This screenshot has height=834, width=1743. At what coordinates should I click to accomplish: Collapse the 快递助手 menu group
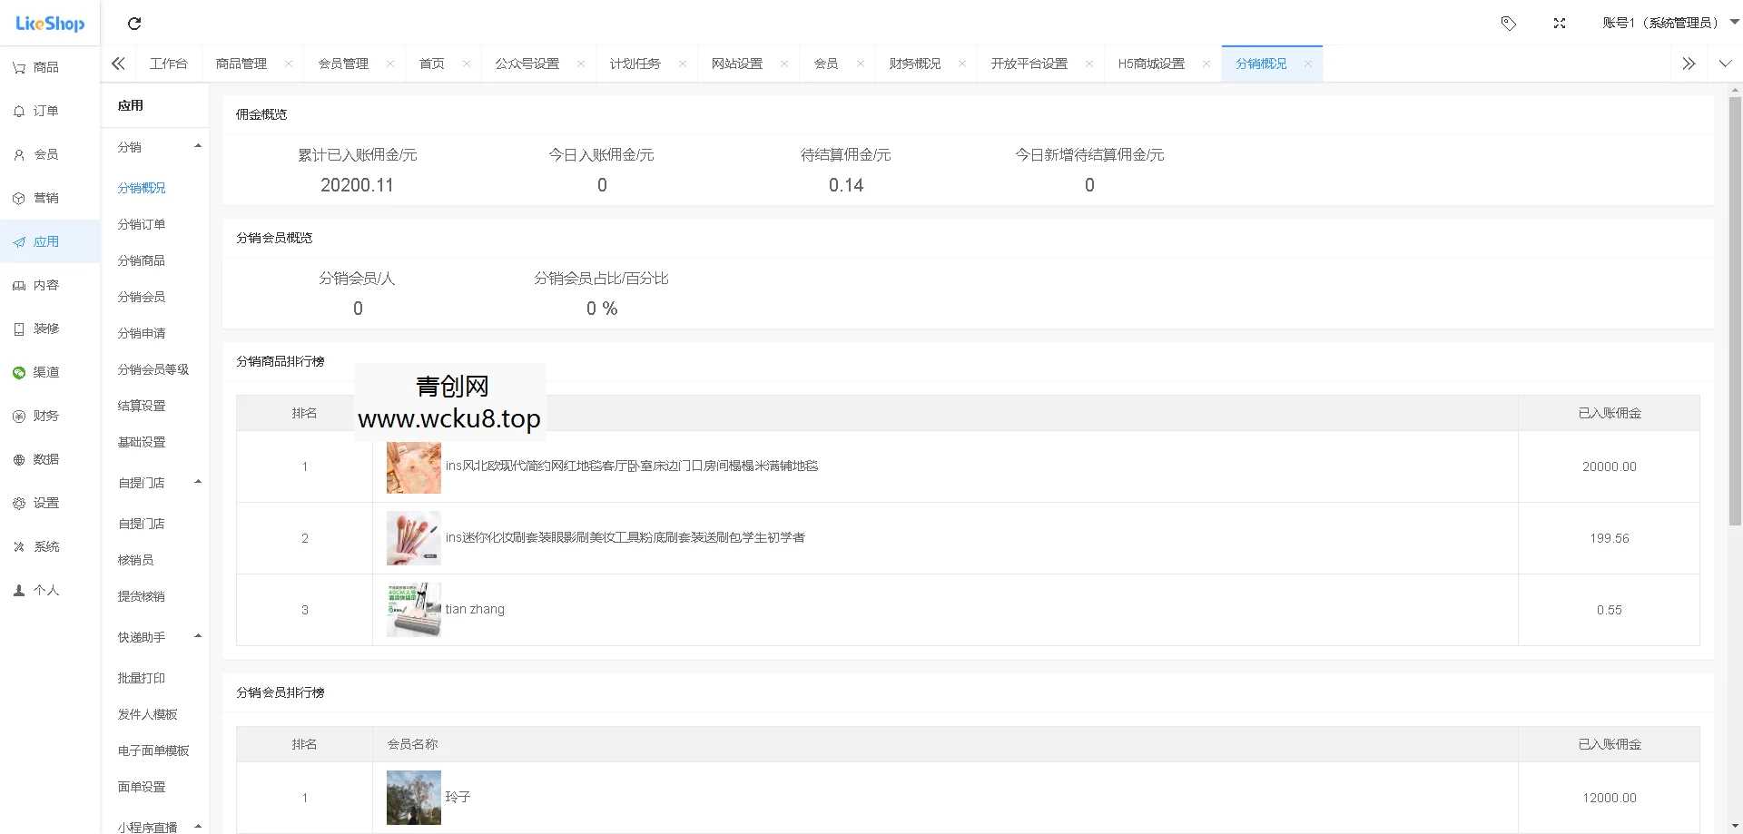pos(198,636)
